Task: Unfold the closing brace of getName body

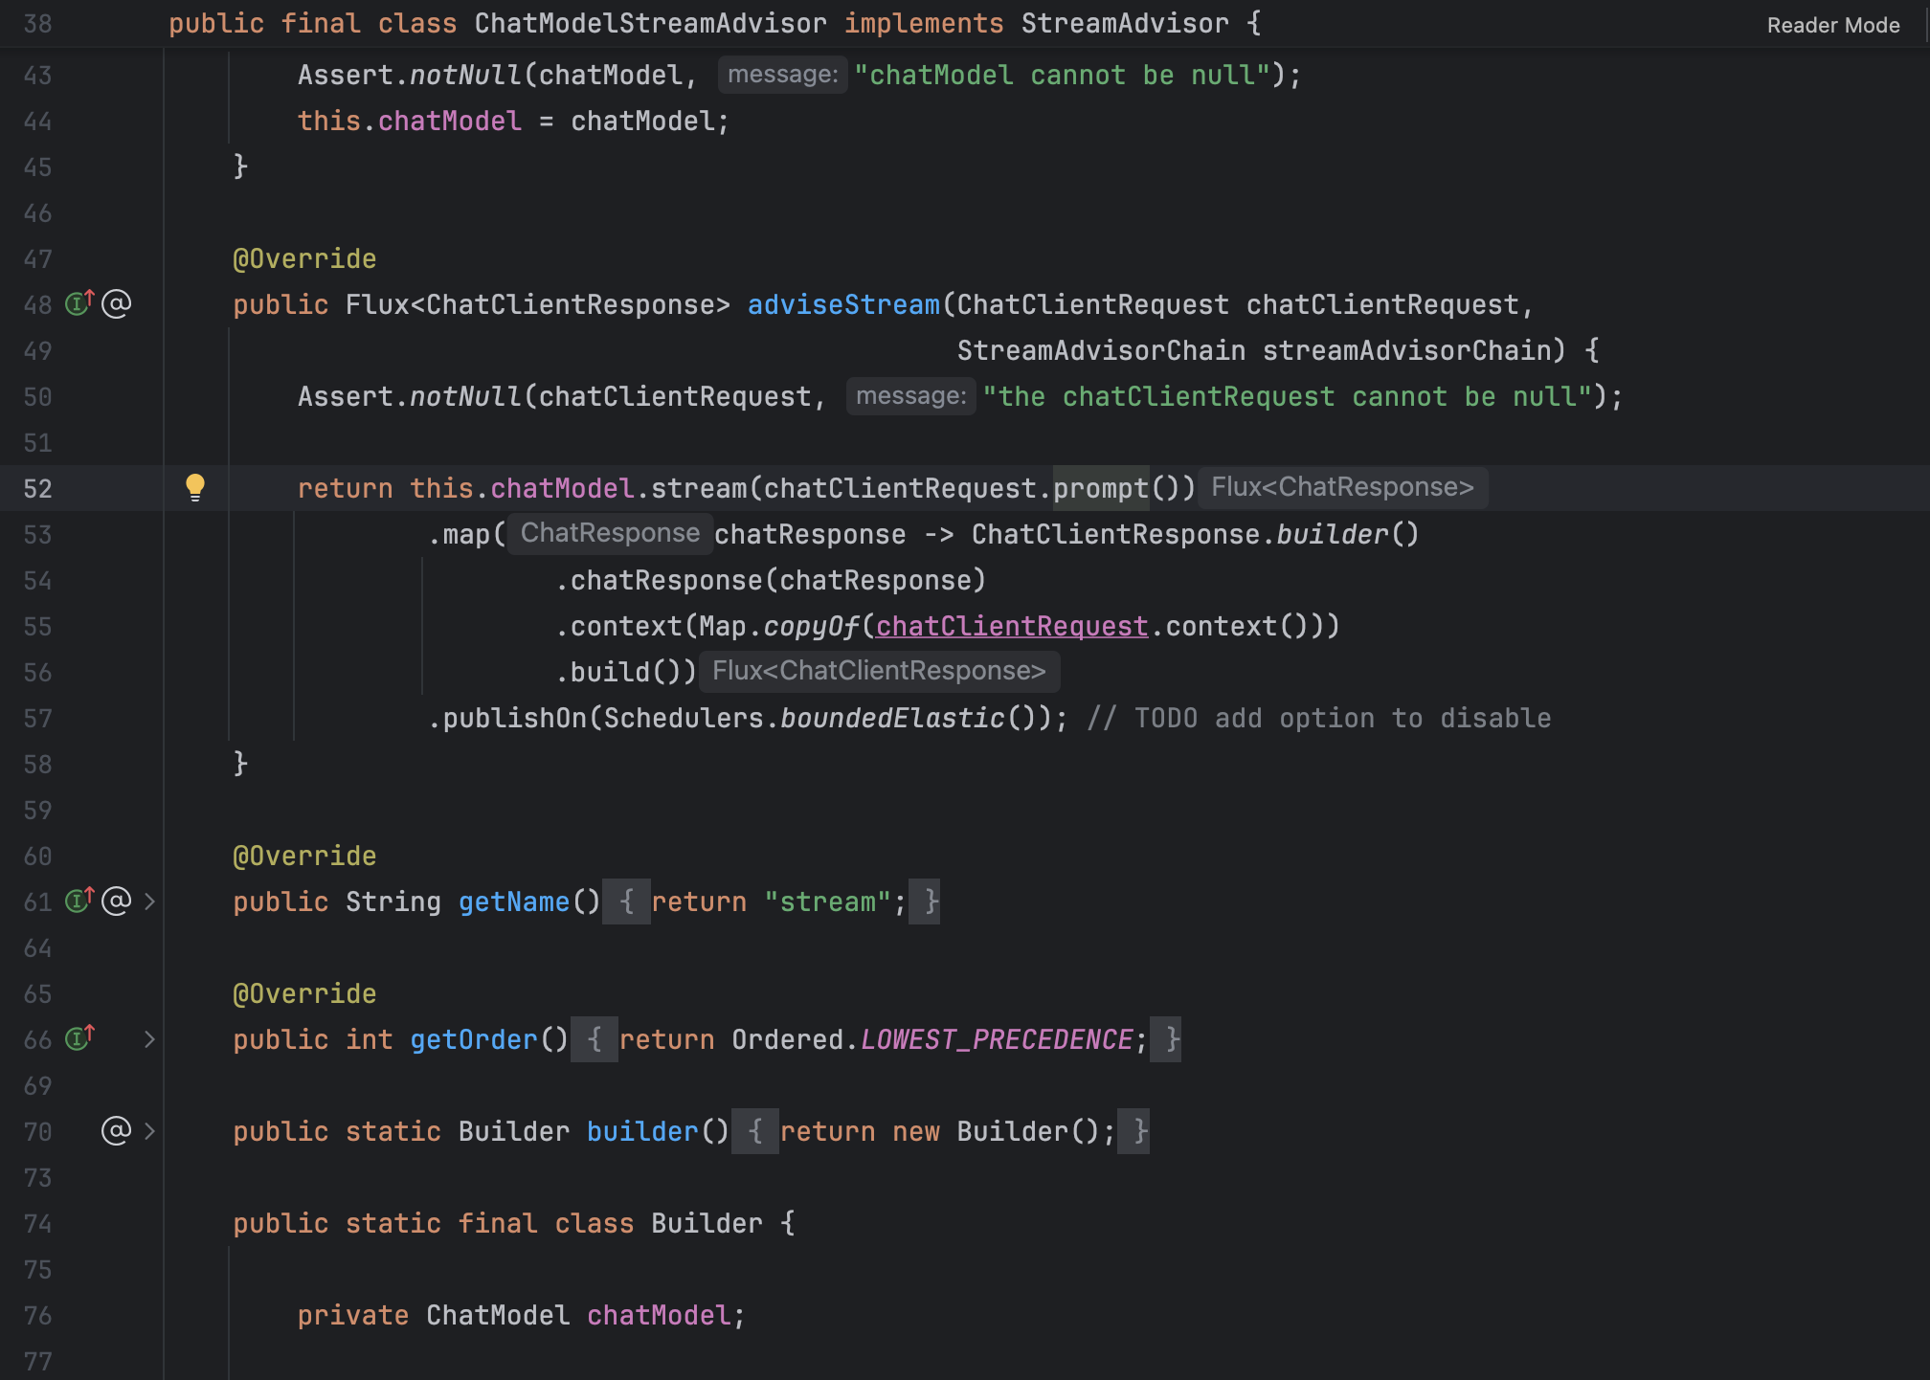Action: point(925,901)
